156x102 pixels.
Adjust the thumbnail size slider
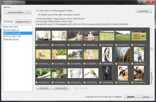coord(151,78)
